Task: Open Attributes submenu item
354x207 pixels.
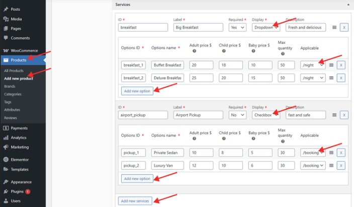Action: [12, 110]
